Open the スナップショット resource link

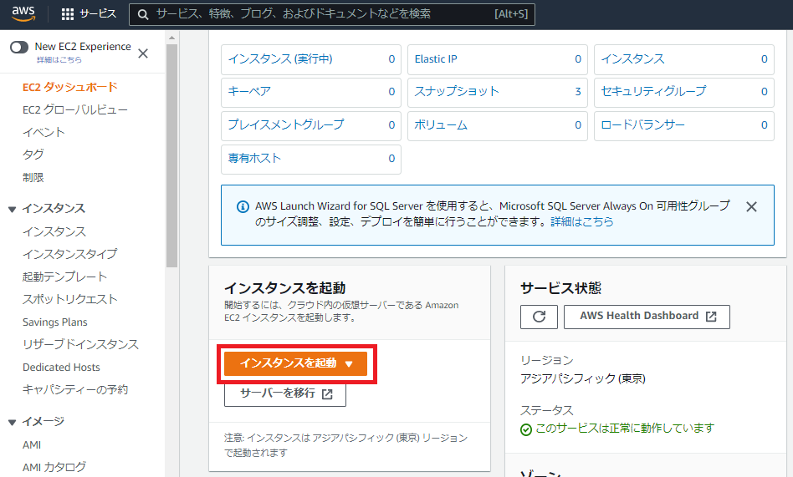click(457, 91)
